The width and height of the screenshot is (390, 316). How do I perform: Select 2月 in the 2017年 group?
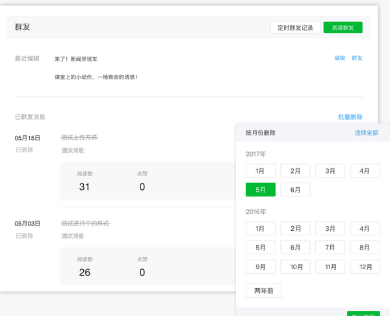tap(295, 171)
